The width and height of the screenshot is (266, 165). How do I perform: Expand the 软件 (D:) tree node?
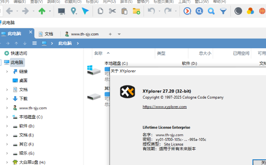pyautogui.click(x=7, y=126)
